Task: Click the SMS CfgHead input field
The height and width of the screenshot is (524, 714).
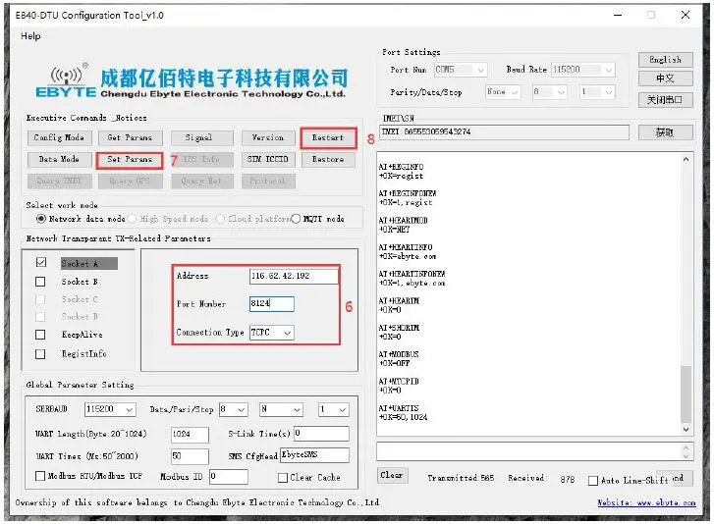Action: point(314,455)
